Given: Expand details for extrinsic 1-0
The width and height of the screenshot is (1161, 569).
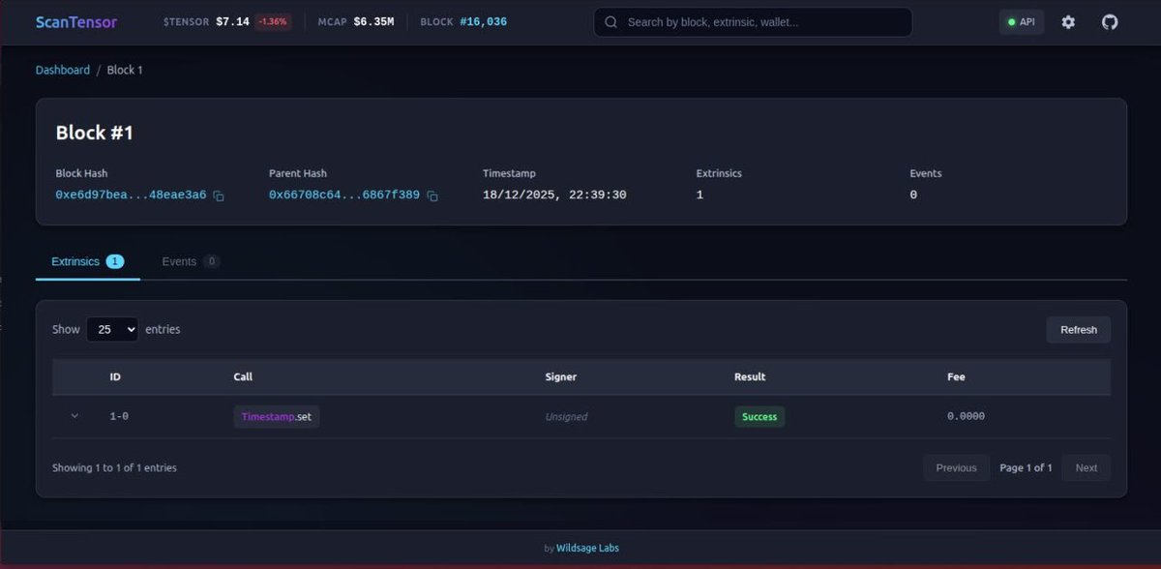Looking at the screenshot, I should coord(74,416).
